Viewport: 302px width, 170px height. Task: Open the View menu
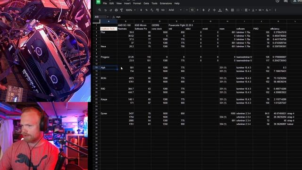(x=119, y=3)
